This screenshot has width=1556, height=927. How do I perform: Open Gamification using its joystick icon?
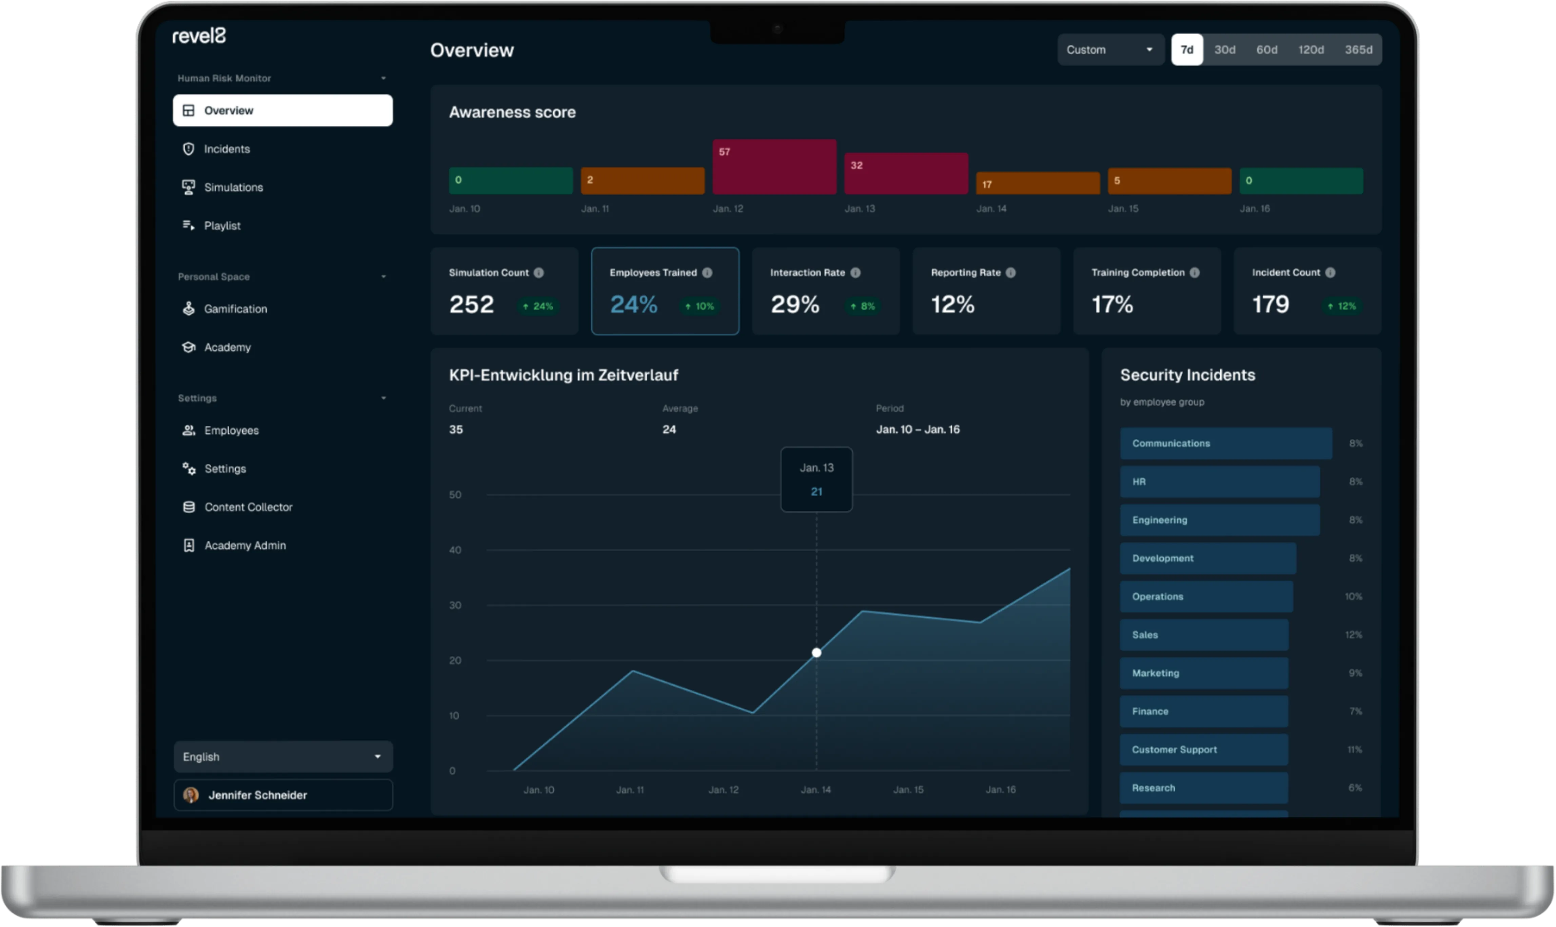pyautogui.click(x=188, y=309)
